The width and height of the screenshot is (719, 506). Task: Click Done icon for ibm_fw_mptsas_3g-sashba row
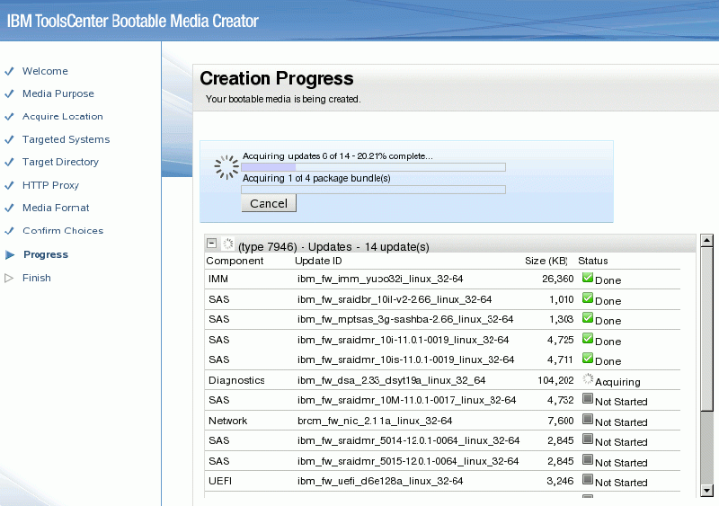pyautogui.click(x=588, y=319)
